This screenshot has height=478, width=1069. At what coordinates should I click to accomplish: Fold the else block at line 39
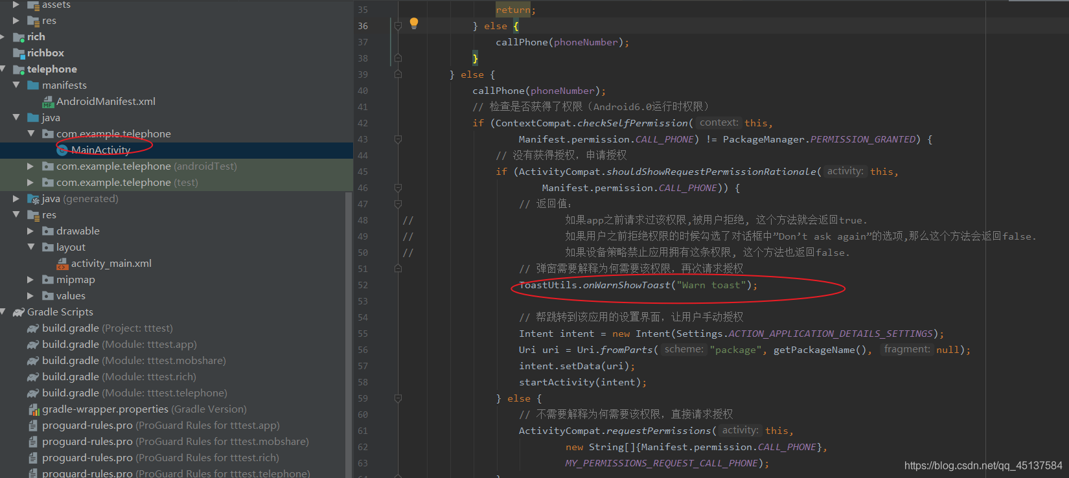click(398, 74)
